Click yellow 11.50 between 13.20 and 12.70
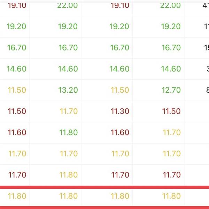209x209 pixels. 120,90
